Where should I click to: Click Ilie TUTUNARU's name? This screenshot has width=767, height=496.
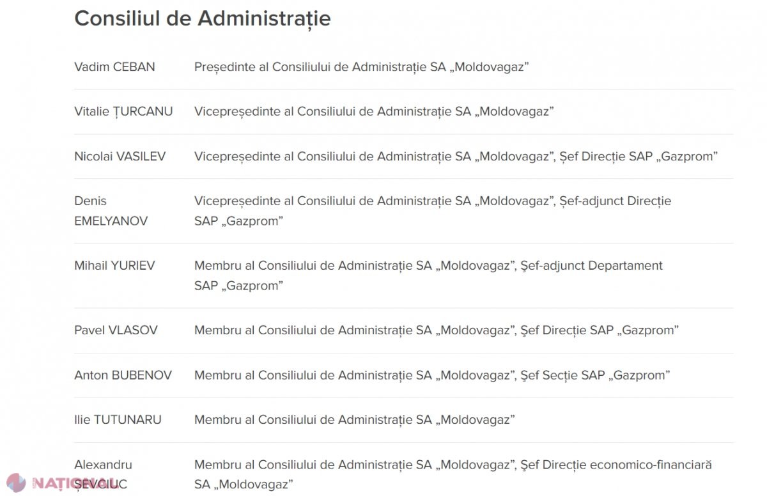[x=118, y=420]
